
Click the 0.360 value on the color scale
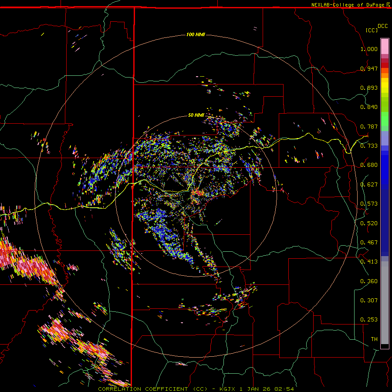pos(369,281)
